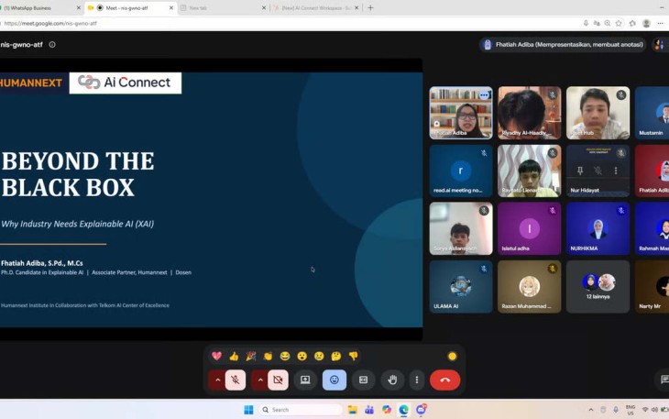The height and width of the screenshot is (419, 669).
Task: Click microphone permission icon in address bar
Action: tap(586, 23)
